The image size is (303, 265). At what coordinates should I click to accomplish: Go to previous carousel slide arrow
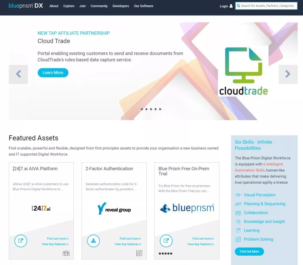pos(18,74)
